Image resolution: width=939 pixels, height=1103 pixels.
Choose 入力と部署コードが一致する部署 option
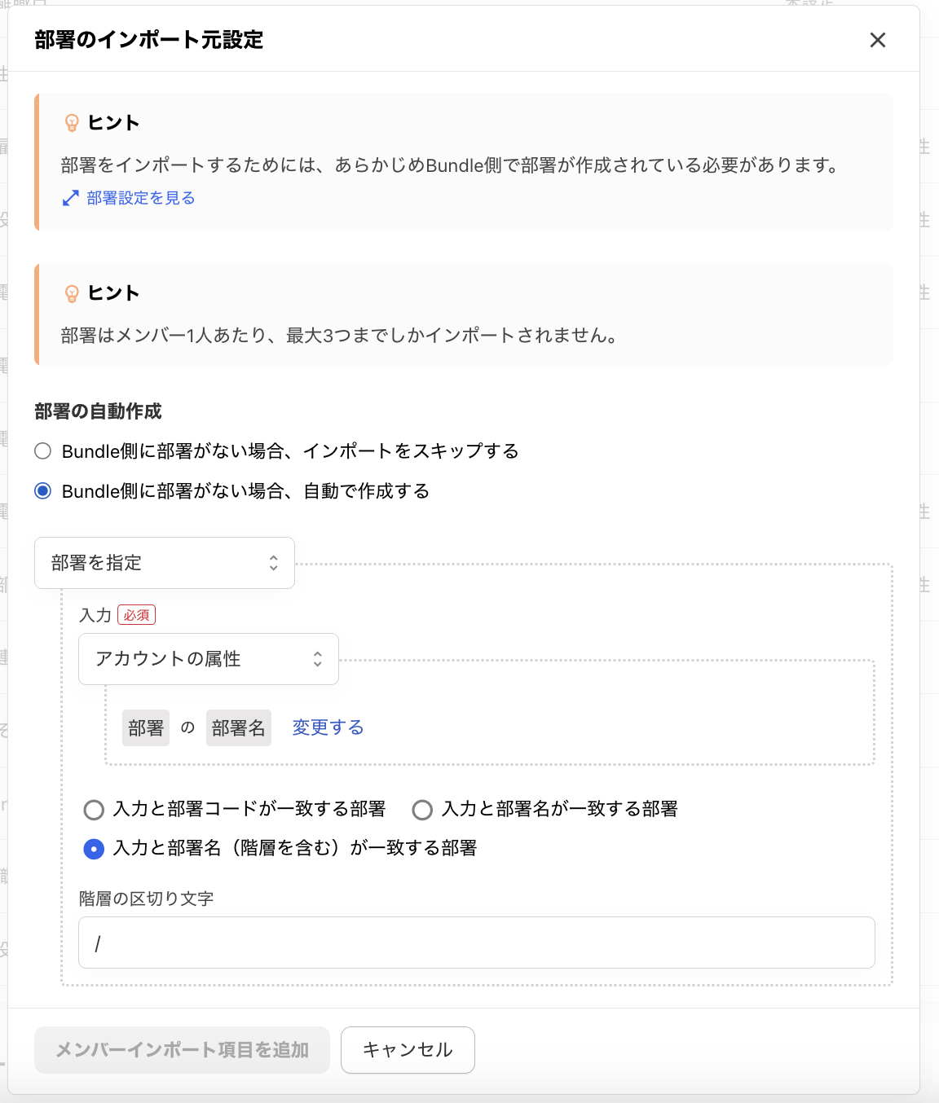95,810
